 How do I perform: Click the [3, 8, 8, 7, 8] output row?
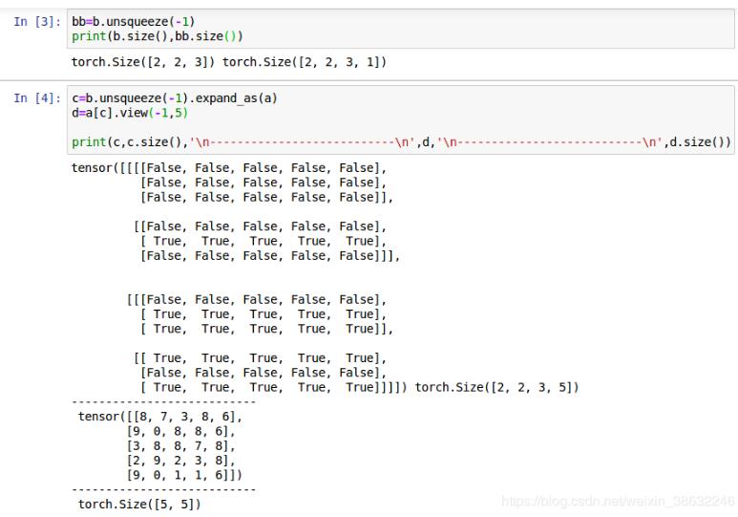coord(180,445)
